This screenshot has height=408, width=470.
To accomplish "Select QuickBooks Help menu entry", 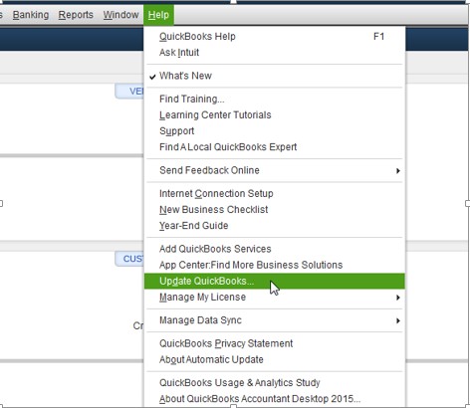I will [x=275, y=37].
